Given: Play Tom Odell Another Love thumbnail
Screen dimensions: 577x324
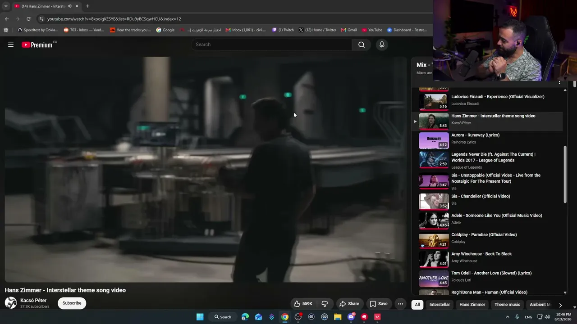Looking at the screenshot, I should (434, 278).
